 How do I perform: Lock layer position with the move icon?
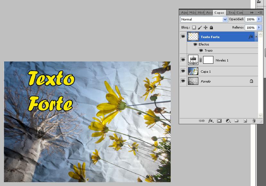point(205,28)
